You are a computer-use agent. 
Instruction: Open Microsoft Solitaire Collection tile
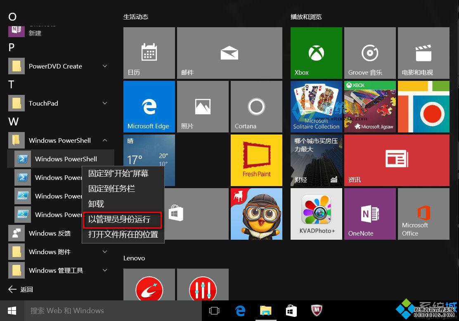point(316,106)
